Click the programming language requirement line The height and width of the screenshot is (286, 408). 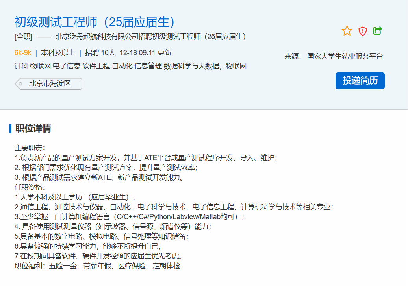tap(130, 217)
